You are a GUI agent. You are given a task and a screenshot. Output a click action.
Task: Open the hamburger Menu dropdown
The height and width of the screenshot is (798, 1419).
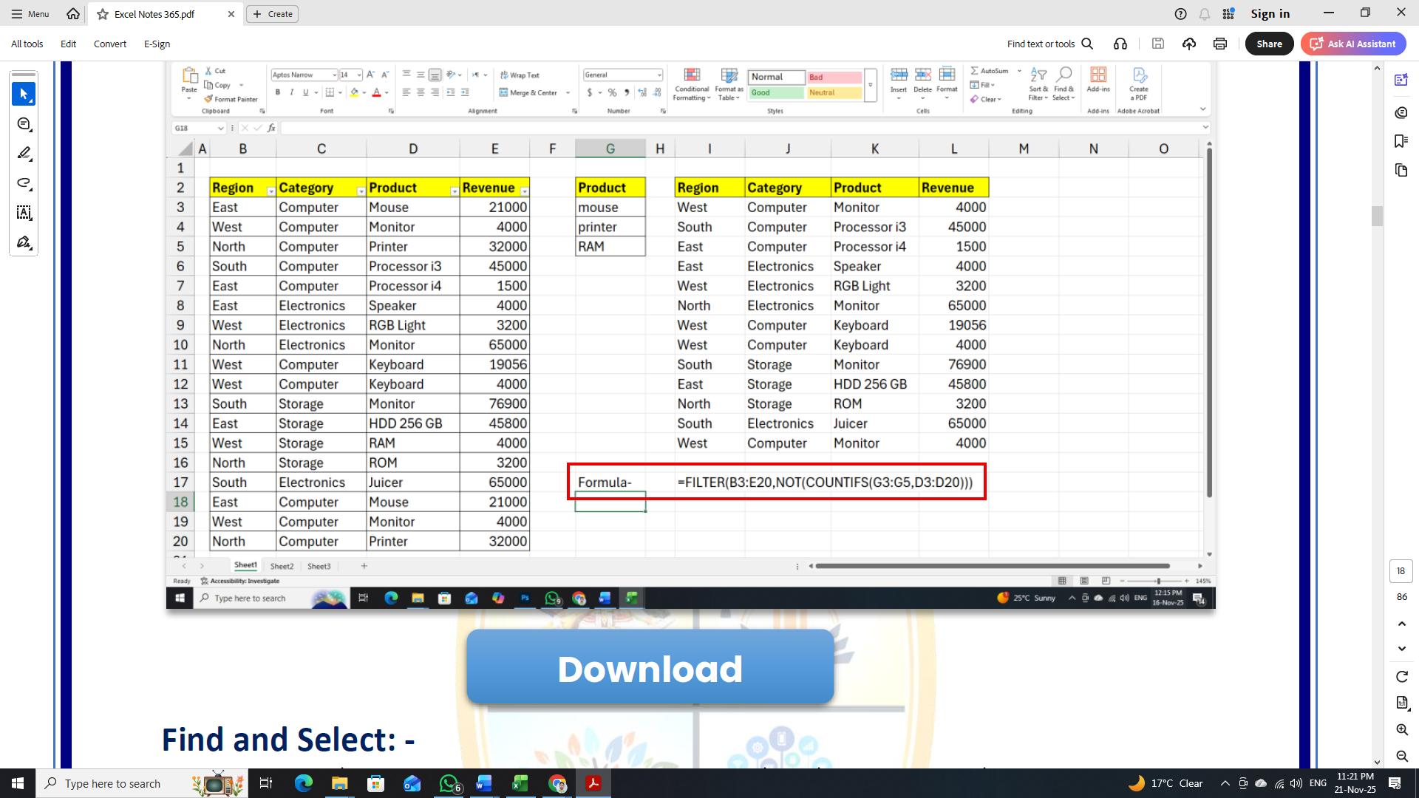click(x=30, y=13)
